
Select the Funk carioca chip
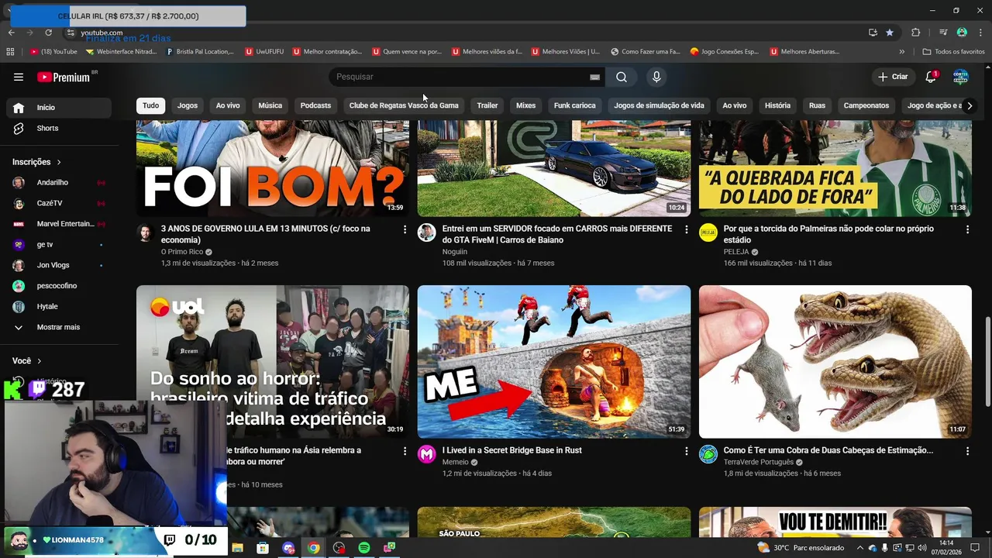(x=574, y=105)
